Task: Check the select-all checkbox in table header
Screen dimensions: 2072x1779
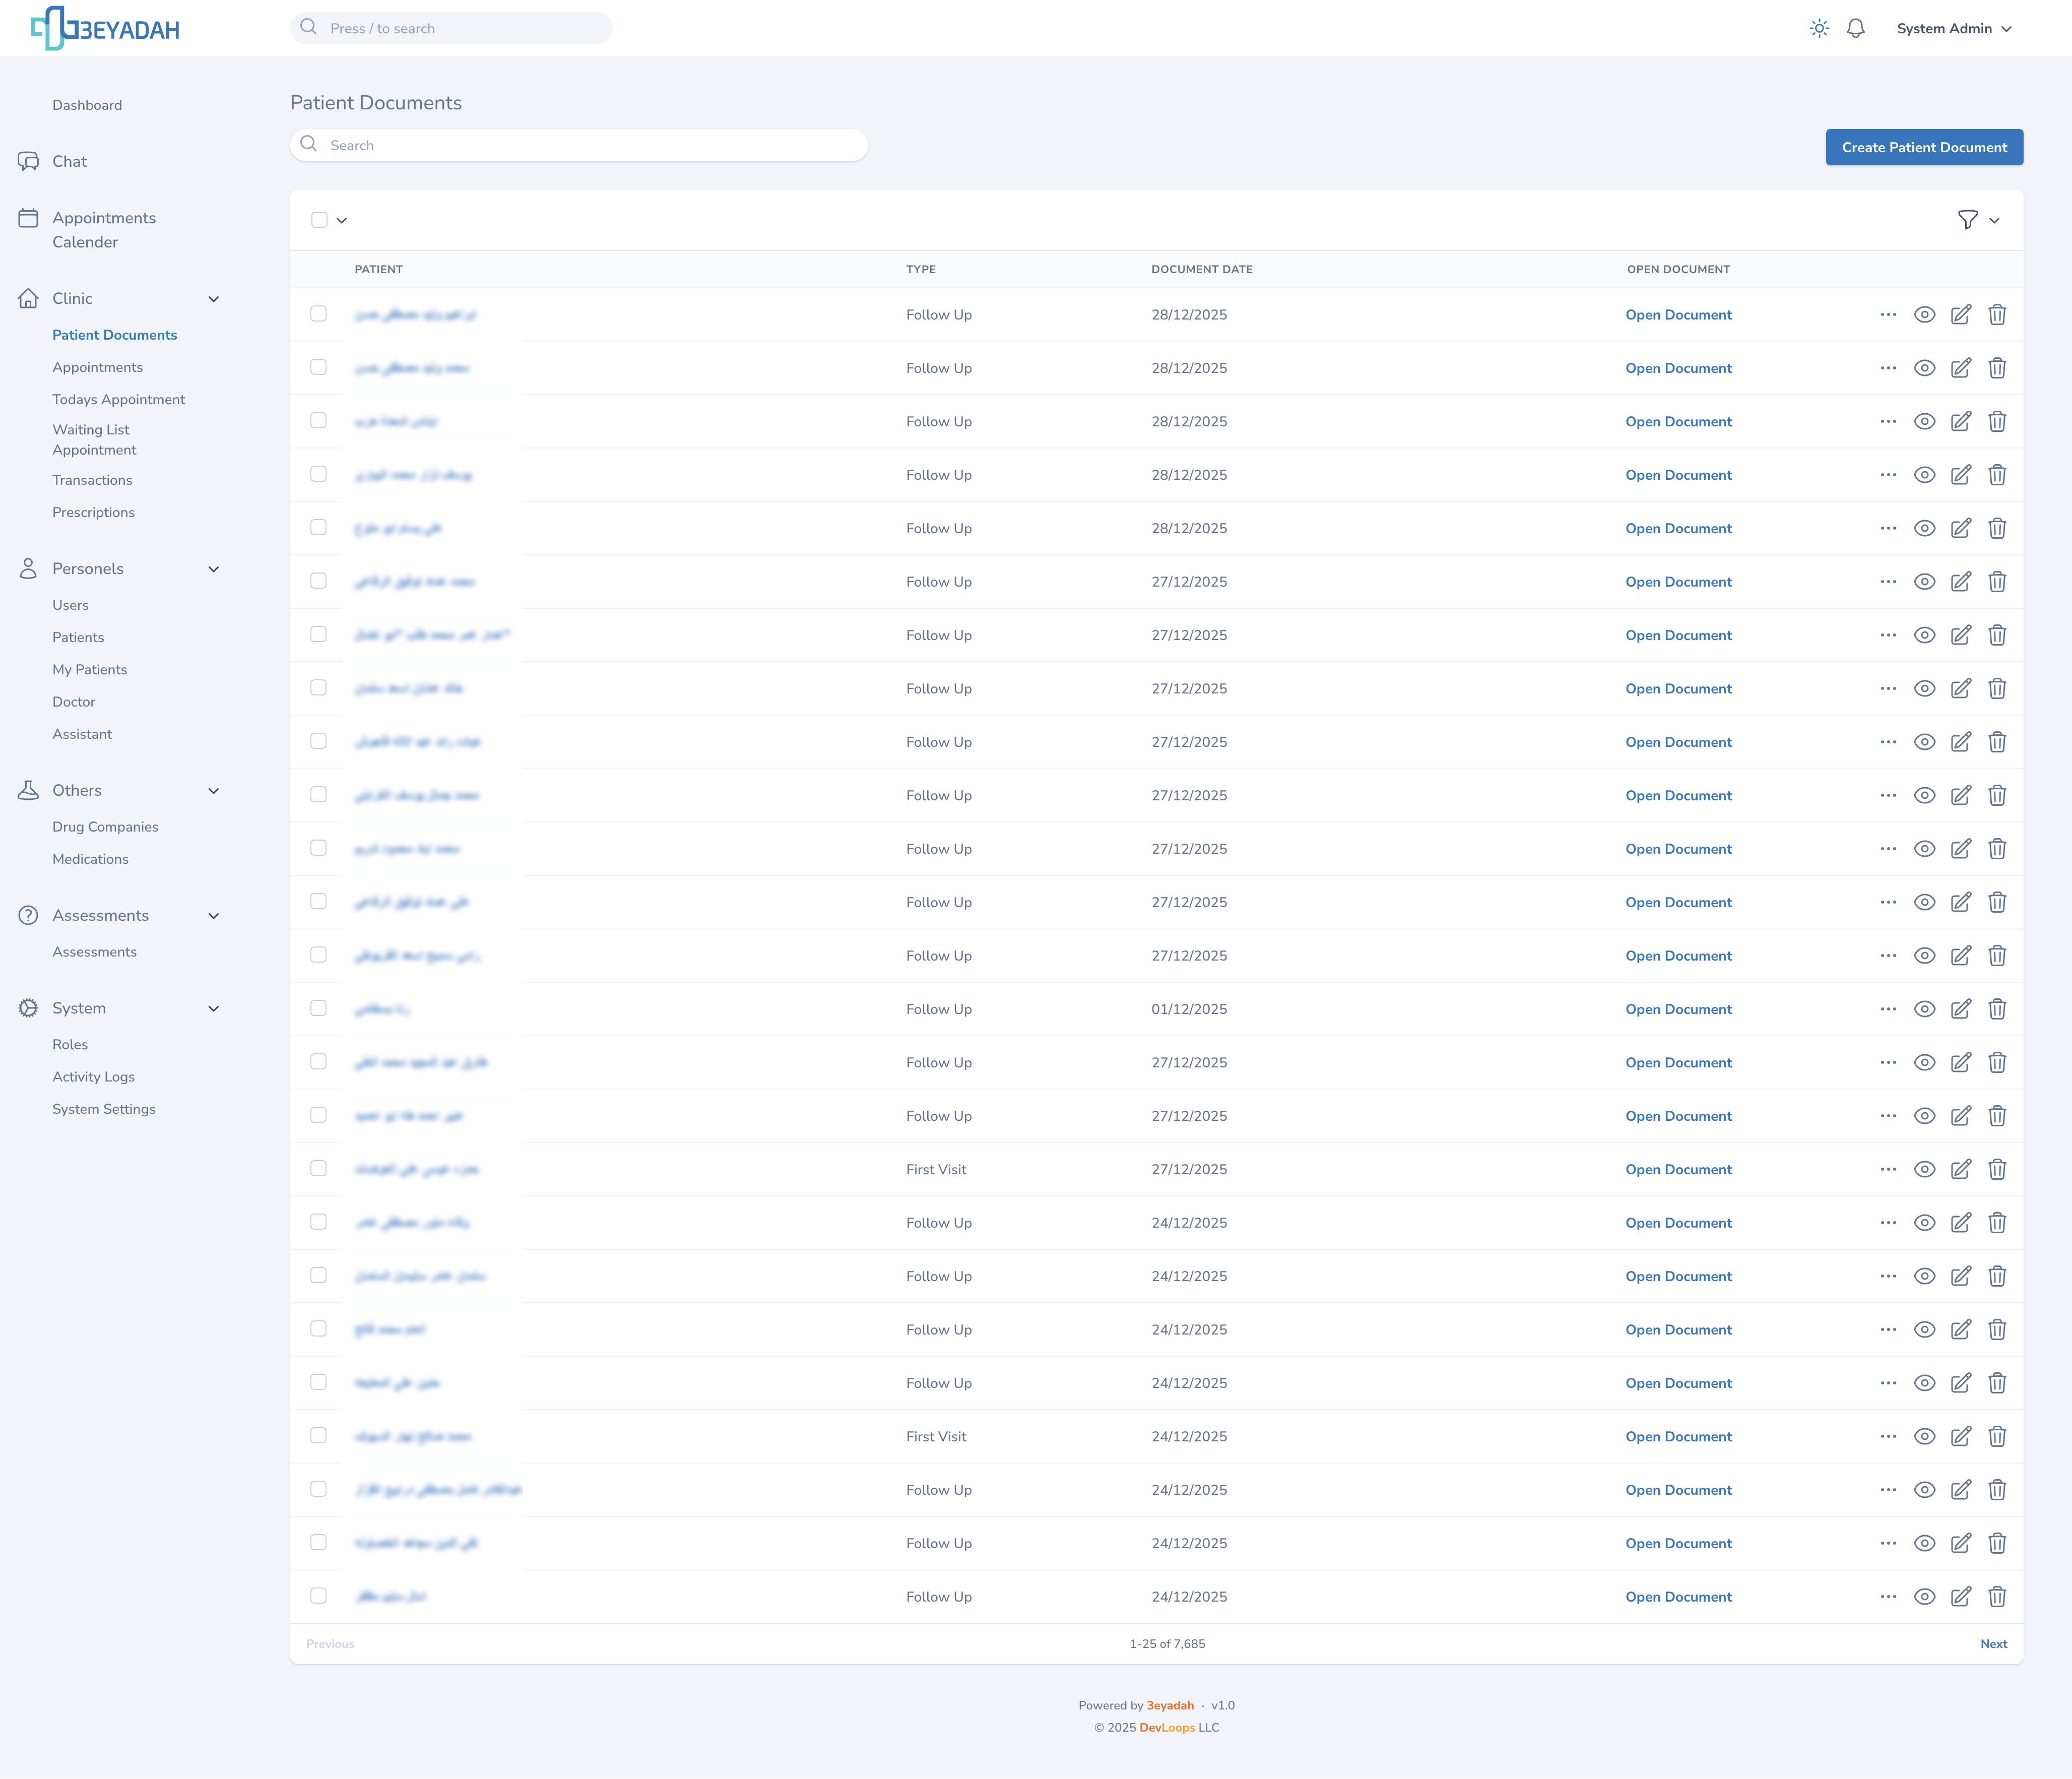Action: (319, 220)
